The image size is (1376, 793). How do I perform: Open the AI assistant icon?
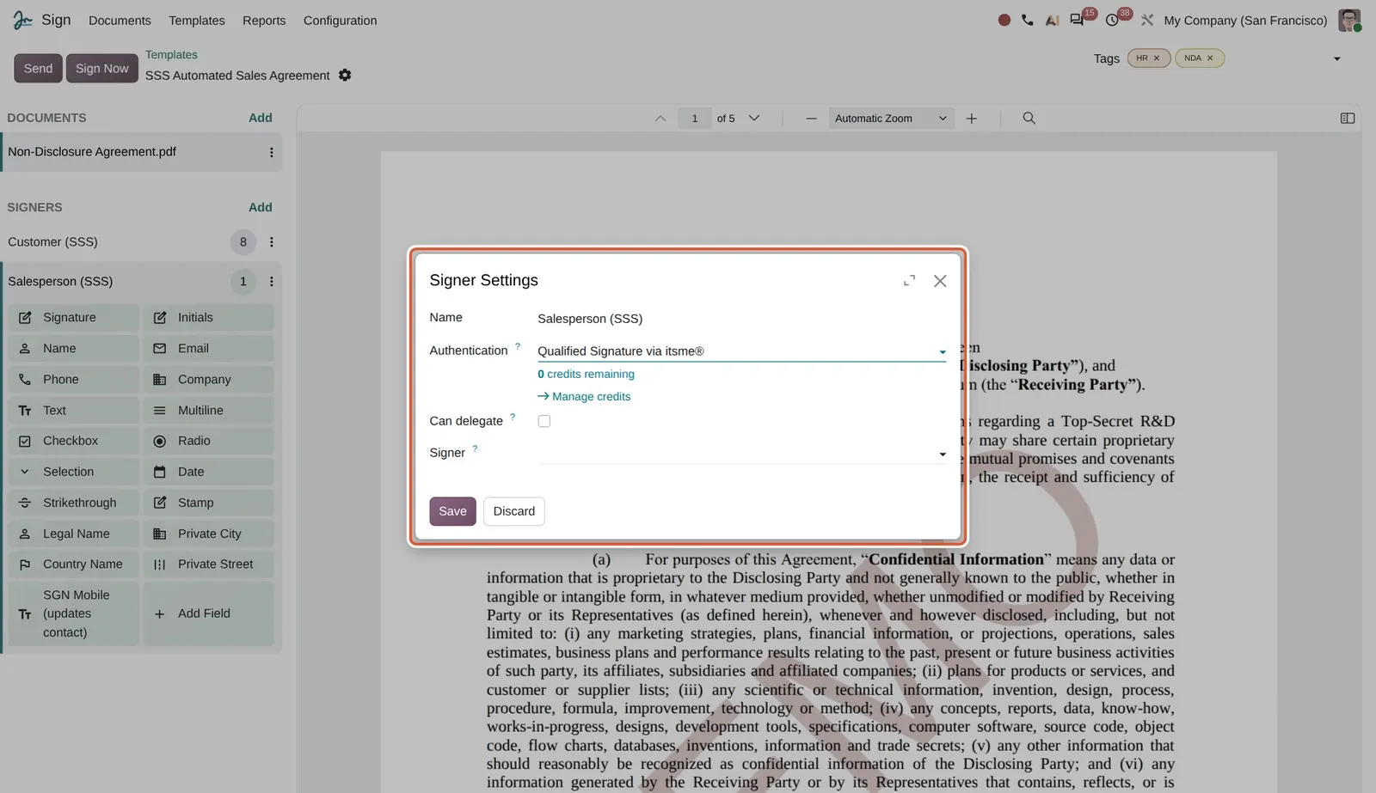click(1052, 20)
